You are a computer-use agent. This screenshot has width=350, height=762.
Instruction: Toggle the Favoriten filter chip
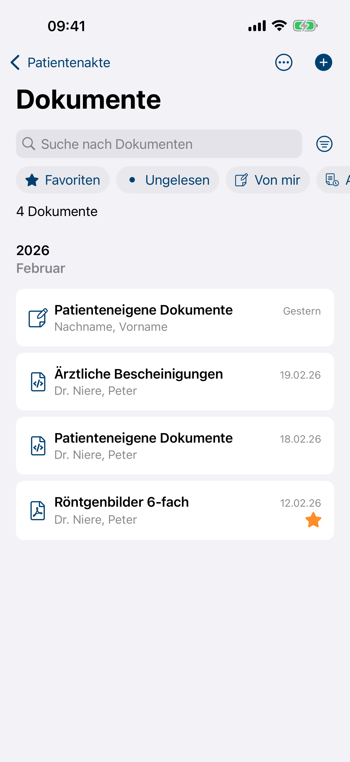(63, 180)
